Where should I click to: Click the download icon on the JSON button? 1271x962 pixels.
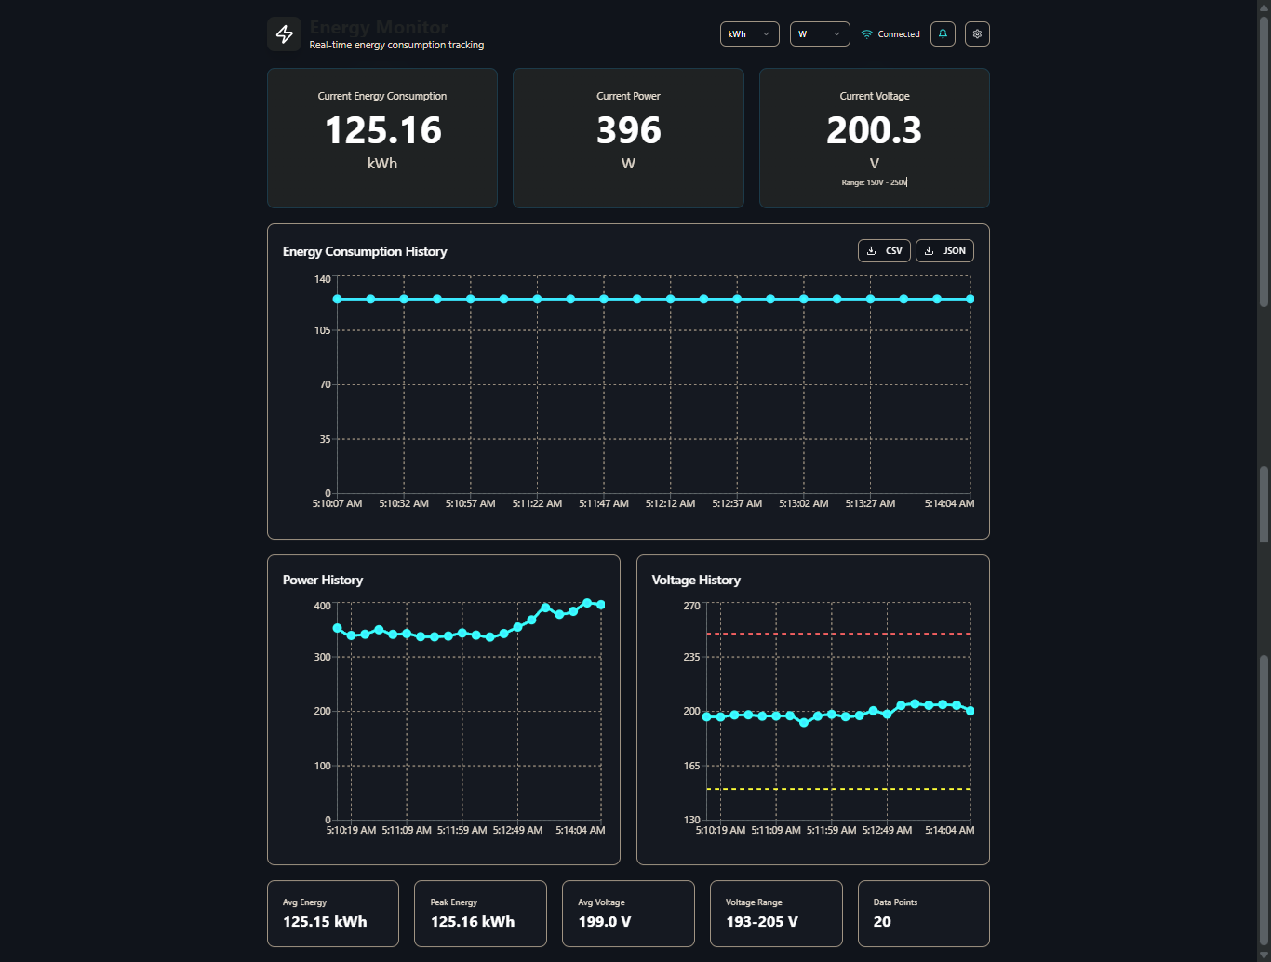[x=929, y=251]
